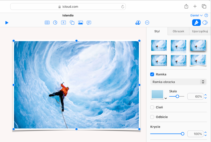
Task: Open the collaboration add-person icon
Action: [x=138, y=23]
